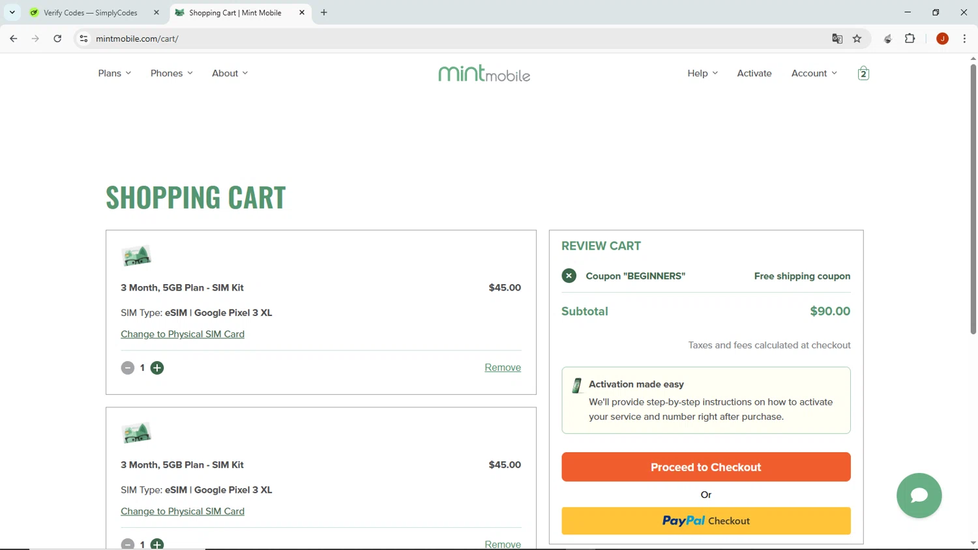Minimize the Chrome window
Image resolution: width=978 pixels, height=550 pixels.
(908, 12)
